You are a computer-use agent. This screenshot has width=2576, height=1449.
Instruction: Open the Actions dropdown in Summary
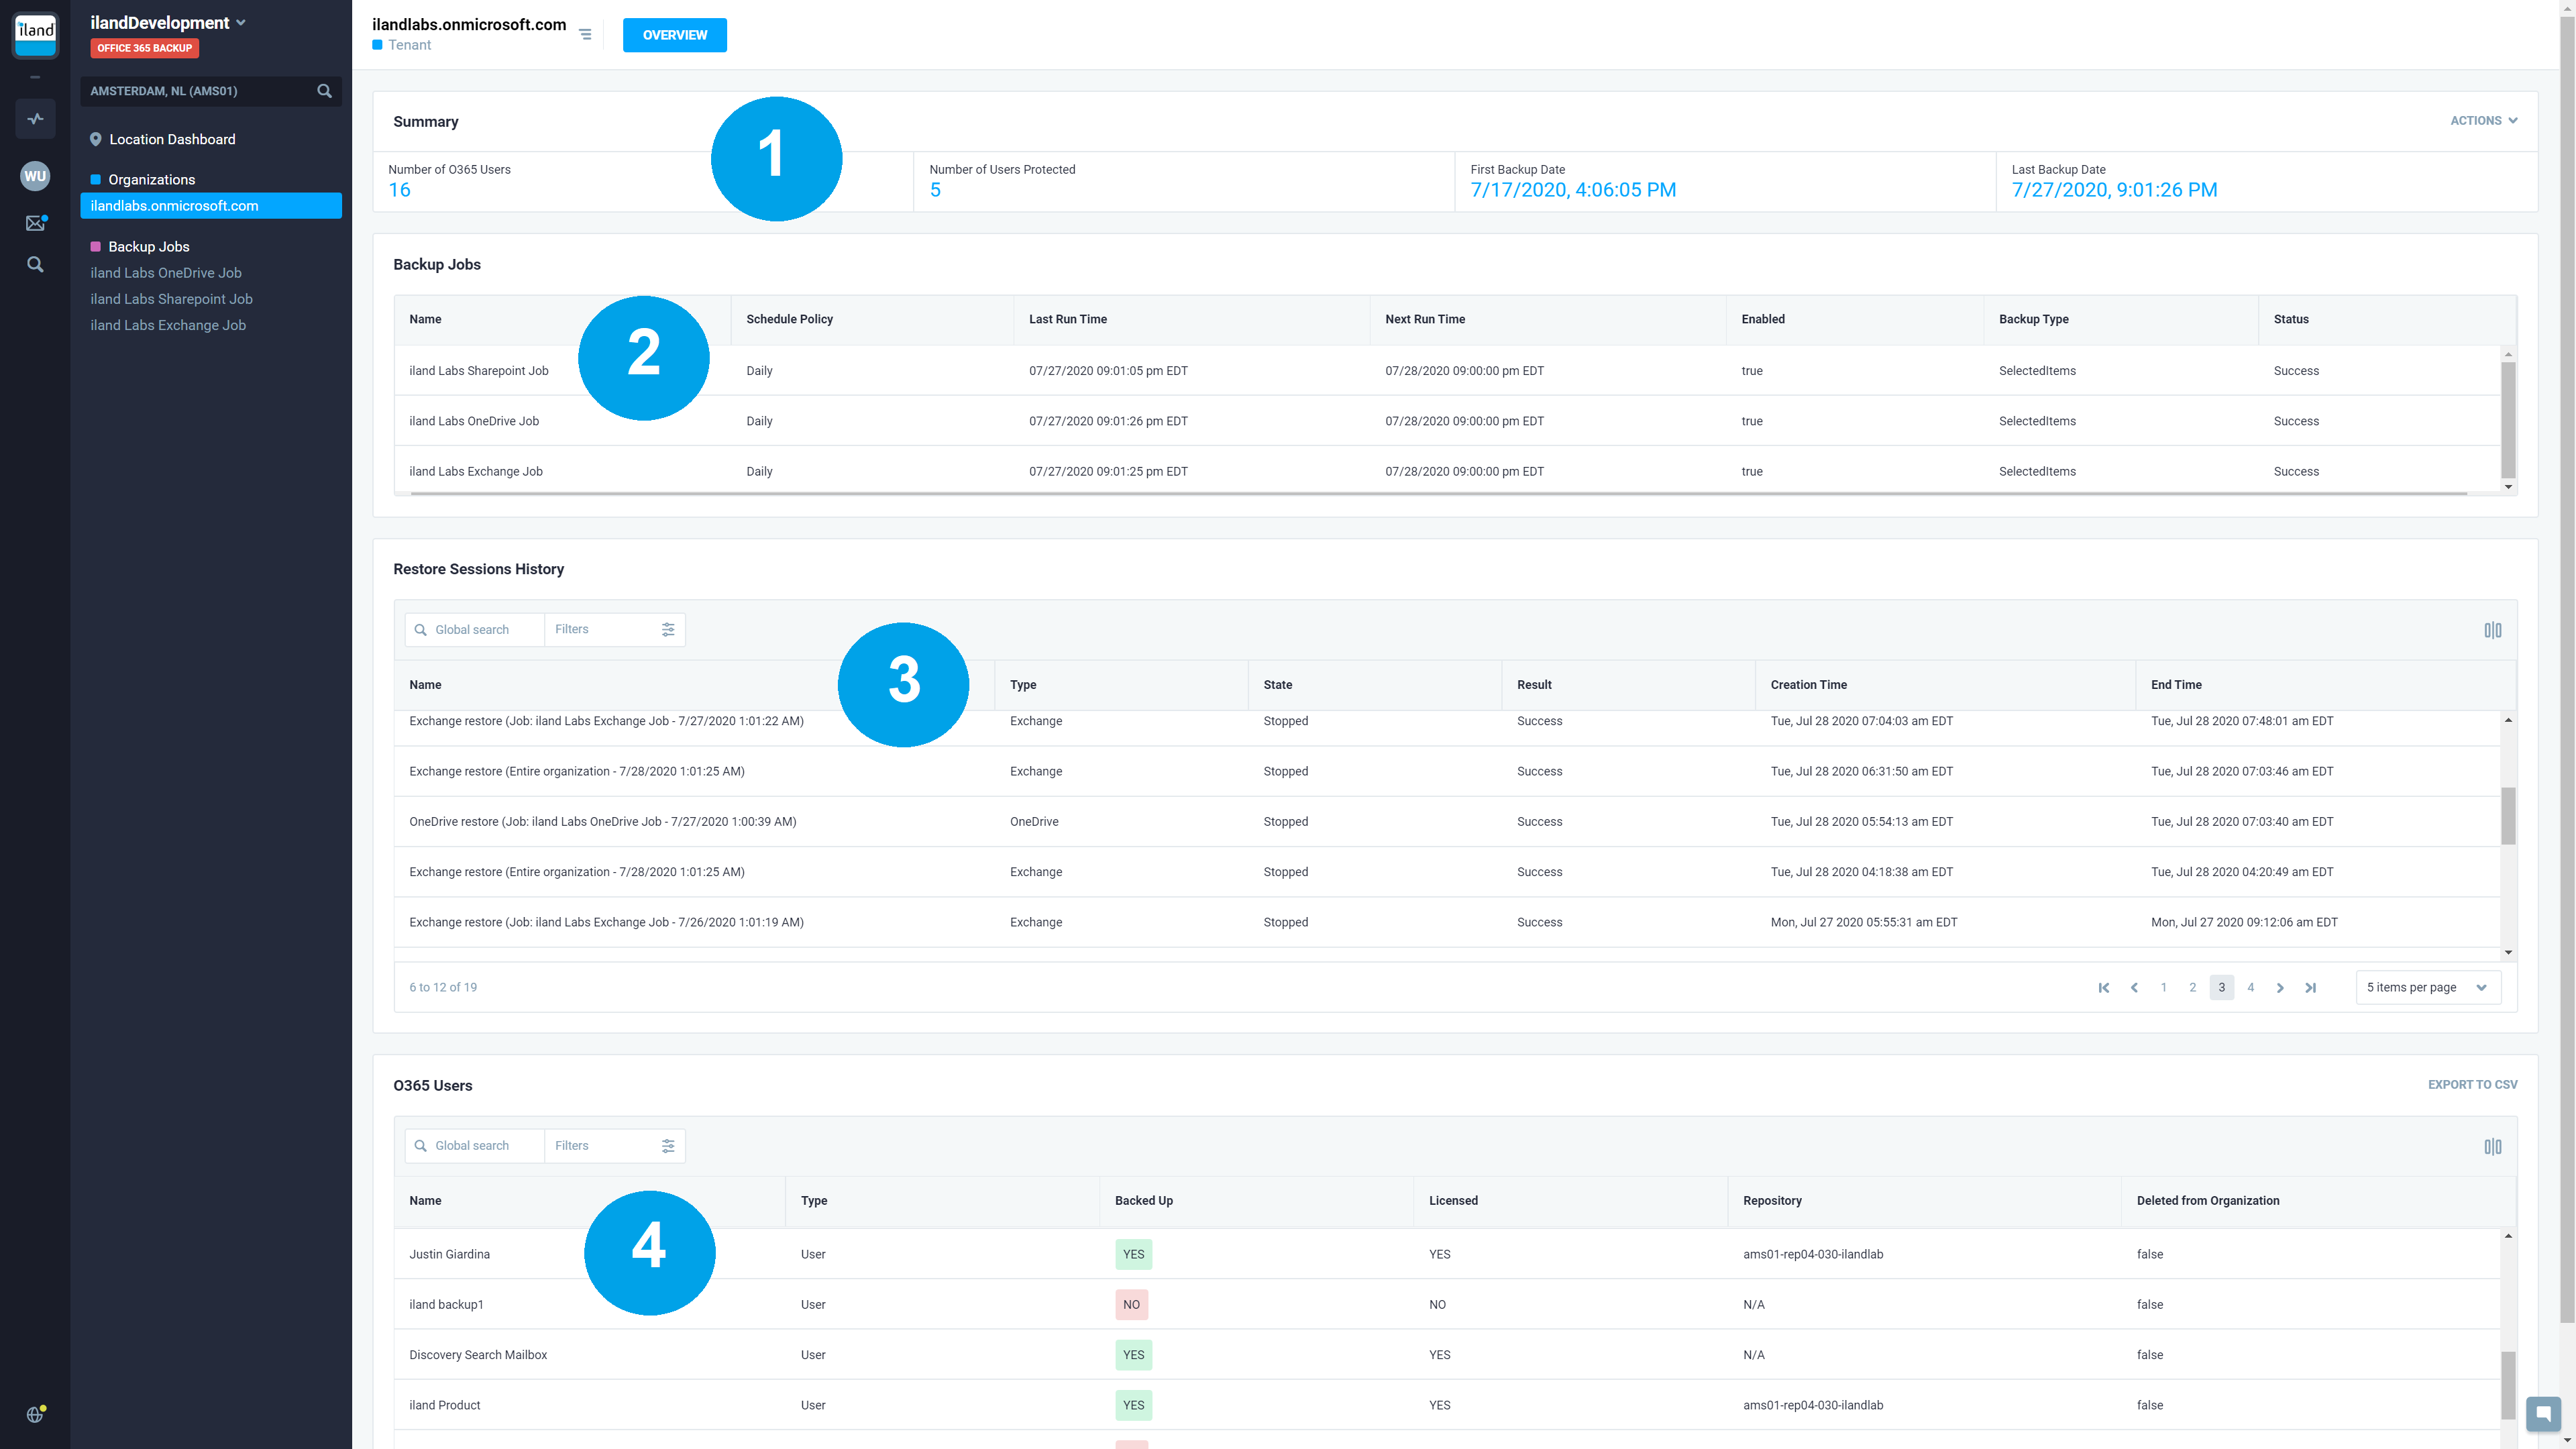(x=2483, y=121)
